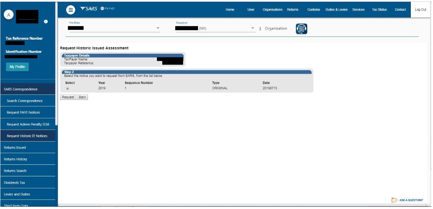Open Search Correspondence in the sidebar
Image resolution: width=433 pixels, height=209 pixels.
(x=27, y=101)
